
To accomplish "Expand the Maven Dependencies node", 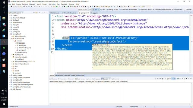I will click(x=11, y=64).
